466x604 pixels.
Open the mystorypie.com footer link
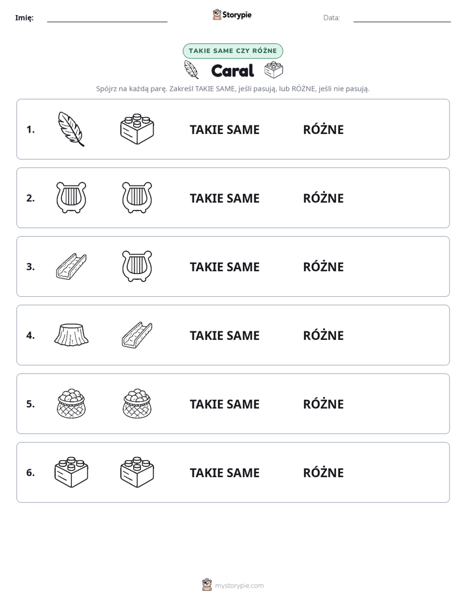pos(239,586)
